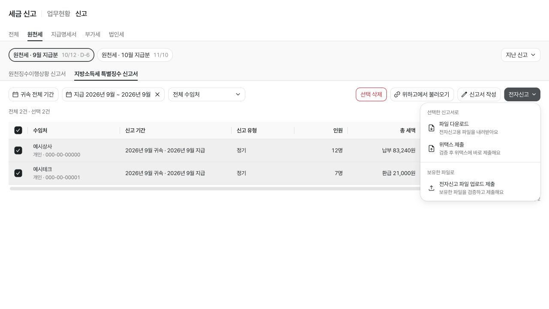Toggle the select-all checkbox in the table header

click(x=18, y=130)
